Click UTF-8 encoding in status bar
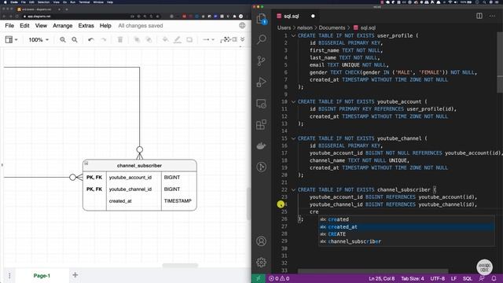The width and height of the screenshot is (503, 283). point(437,278)
